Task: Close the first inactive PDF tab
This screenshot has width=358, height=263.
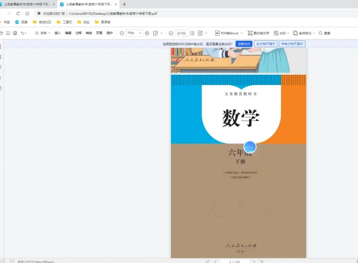Action: [x=54, y=4]
